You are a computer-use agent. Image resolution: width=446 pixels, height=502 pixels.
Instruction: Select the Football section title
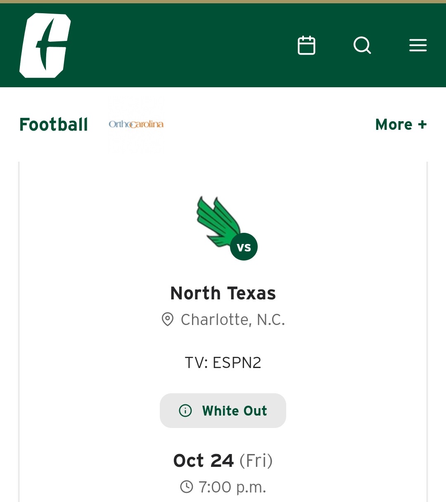pyautogui.click(x=54, y=124)
